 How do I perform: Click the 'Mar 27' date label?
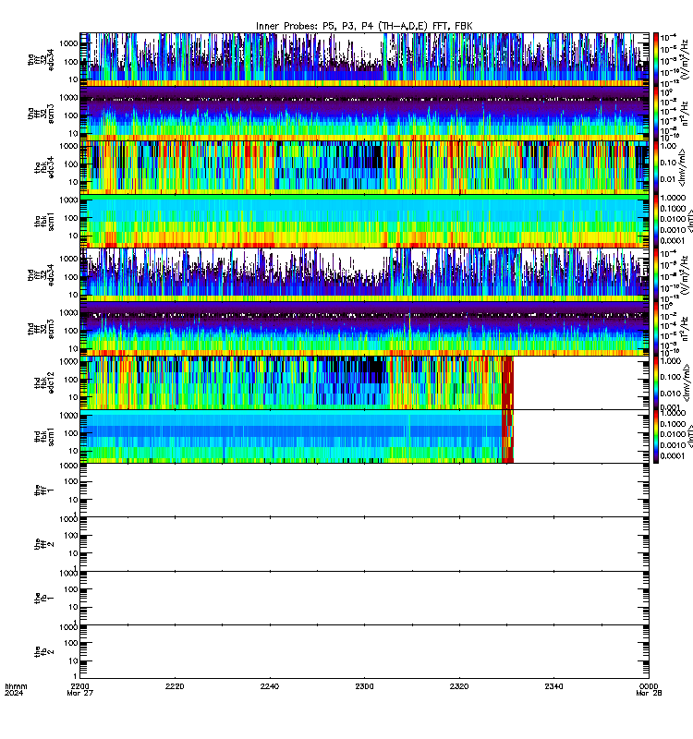[x=80, y=694]
